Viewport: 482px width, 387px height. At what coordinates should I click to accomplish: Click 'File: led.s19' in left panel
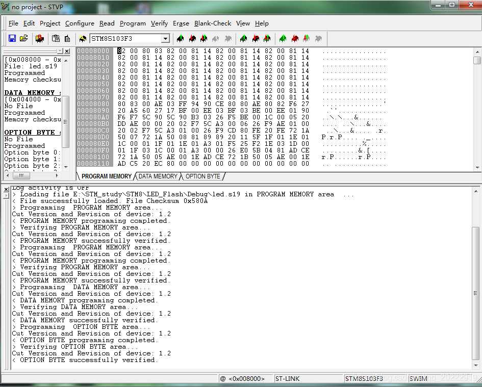point(31,66)
